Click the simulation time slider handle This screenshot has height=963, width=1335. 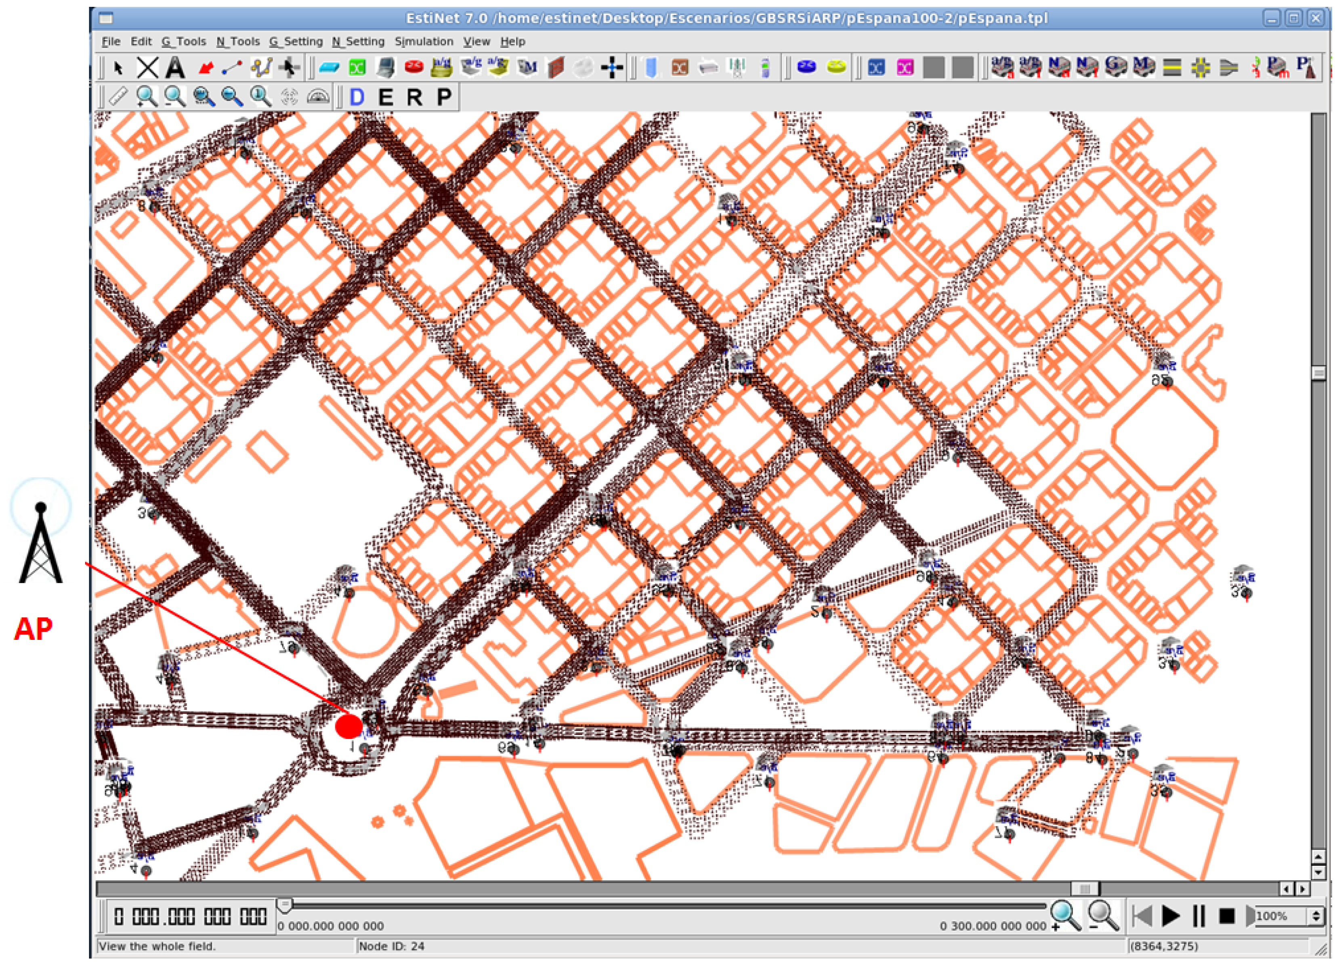(284, 906)
